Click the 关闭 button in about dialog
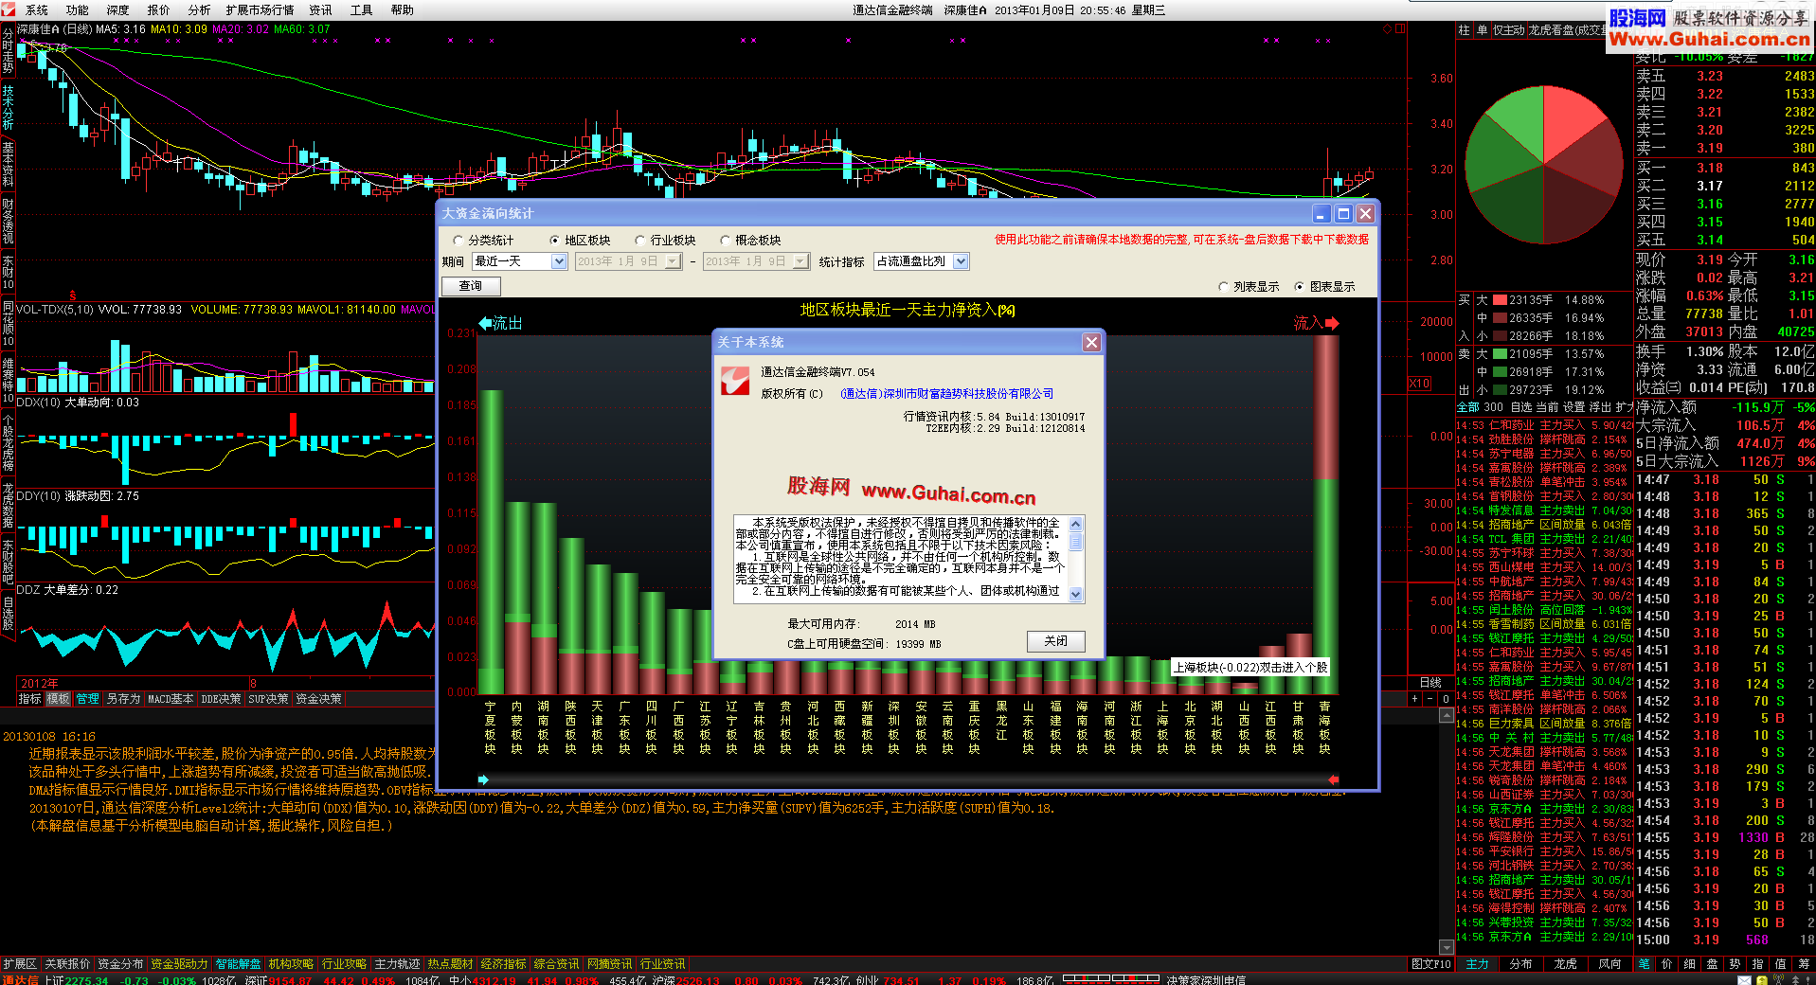The image size is (1816, 985). click(1056, 641)
